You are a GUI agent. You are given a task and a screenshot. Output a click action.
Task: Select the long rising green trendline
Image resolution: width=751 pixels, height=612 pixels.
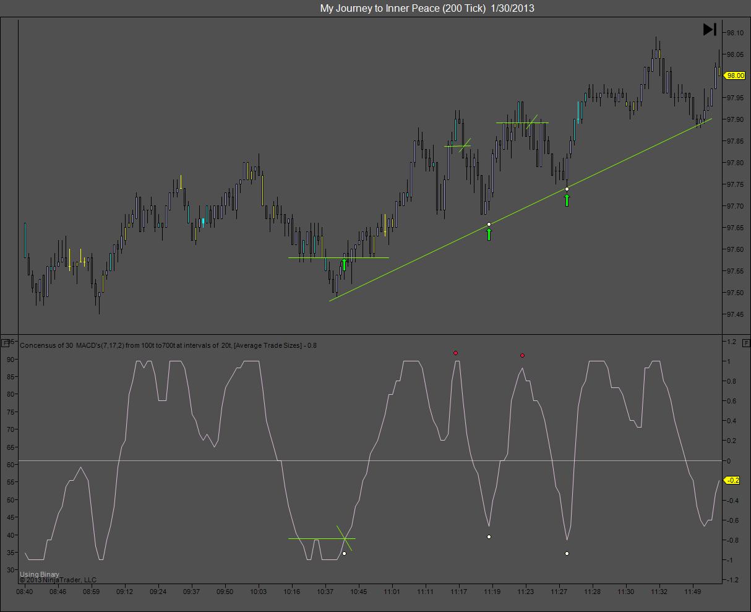click(x=520, y=209)
